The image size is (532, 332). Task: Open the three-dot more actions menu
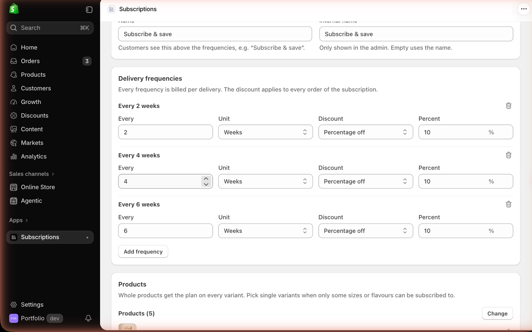524,9
